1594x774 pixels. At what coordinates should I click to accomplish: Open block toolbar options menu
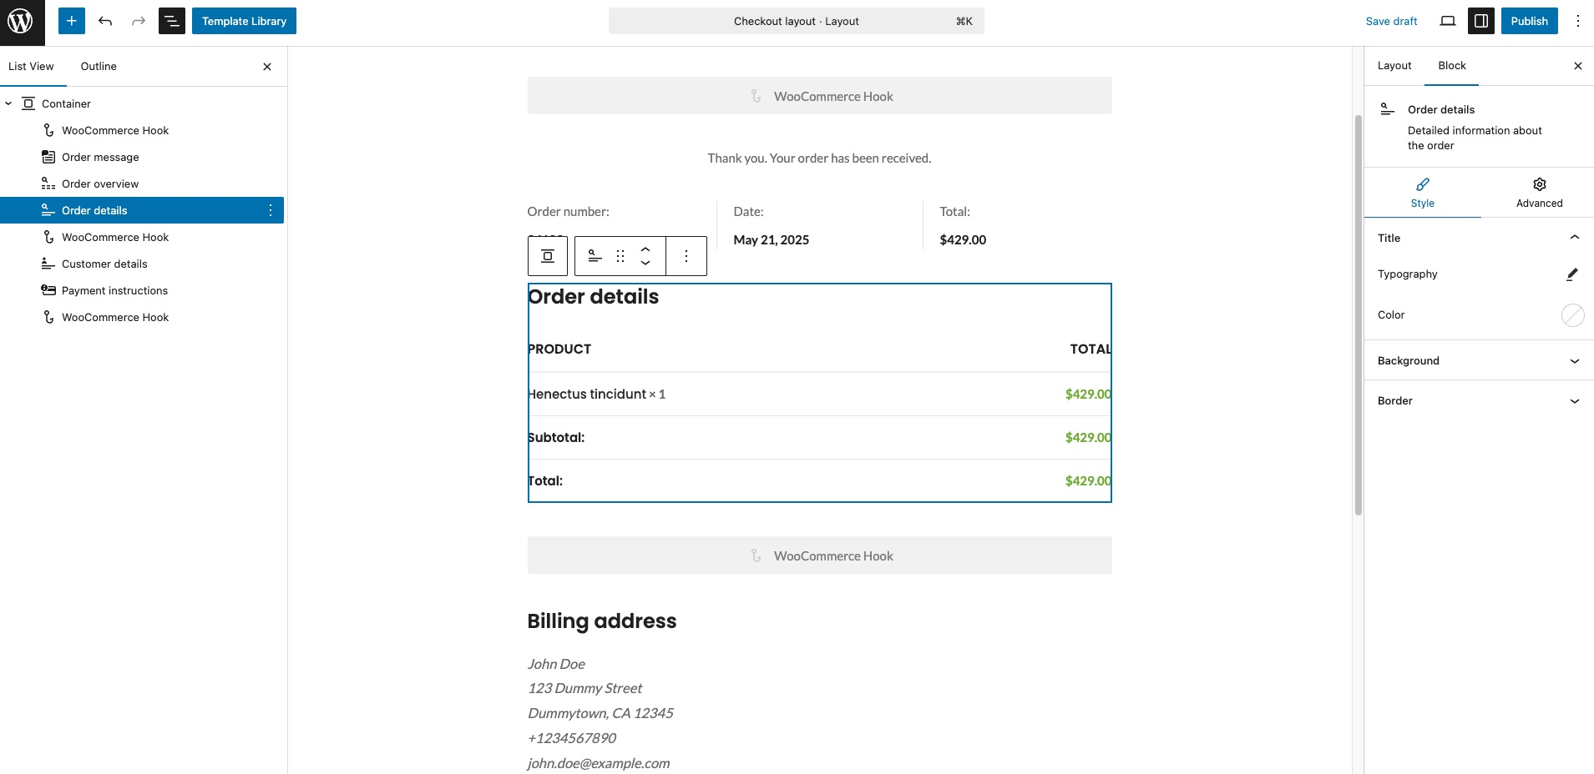686,256
